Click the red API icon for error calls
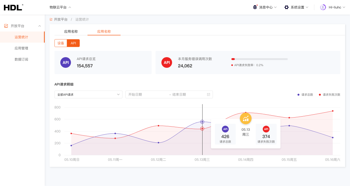Image resolution: width=350 pixels, height=186 pixels. [x=167, y=62]
